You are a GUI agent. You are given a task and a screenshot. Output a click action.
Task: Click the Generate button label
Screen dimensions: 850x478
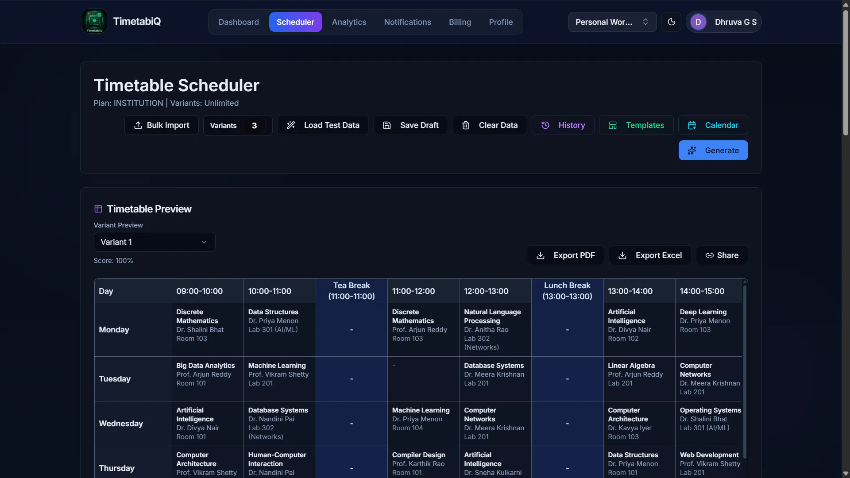click(722, 150)
